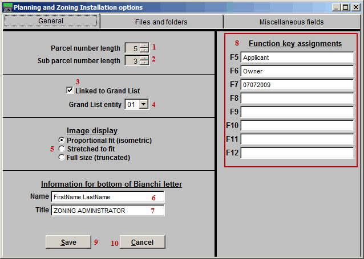Open the Miscellaneous fields tab
The image size is (364, 259).
(291, 22)
